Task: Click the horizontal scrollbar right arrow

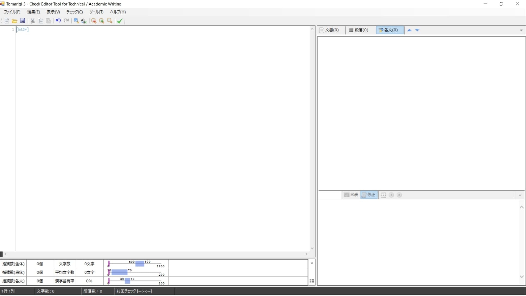Action: pos(307,254)
